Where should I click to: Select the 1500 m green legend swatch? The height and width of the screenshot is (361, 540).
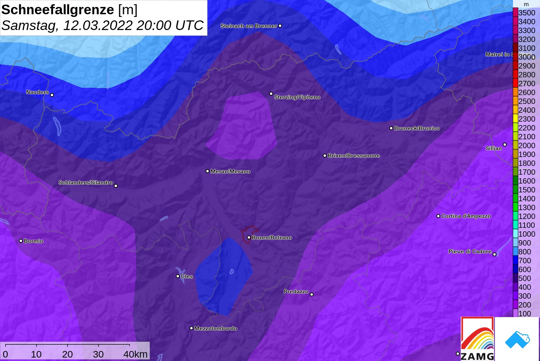pos(515,189)
